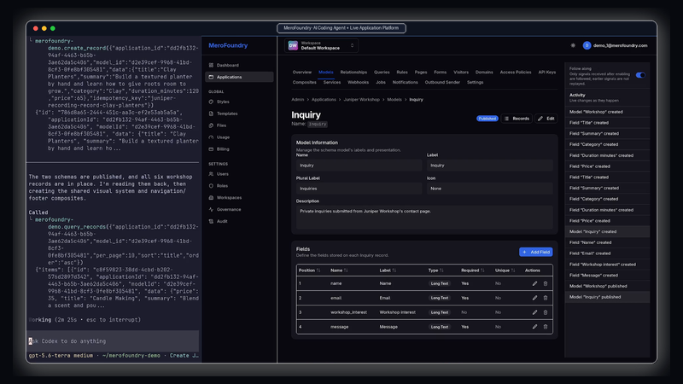Go to Models breadcrumb link
Screen dimensions: 683x384
tap(394, 100)
